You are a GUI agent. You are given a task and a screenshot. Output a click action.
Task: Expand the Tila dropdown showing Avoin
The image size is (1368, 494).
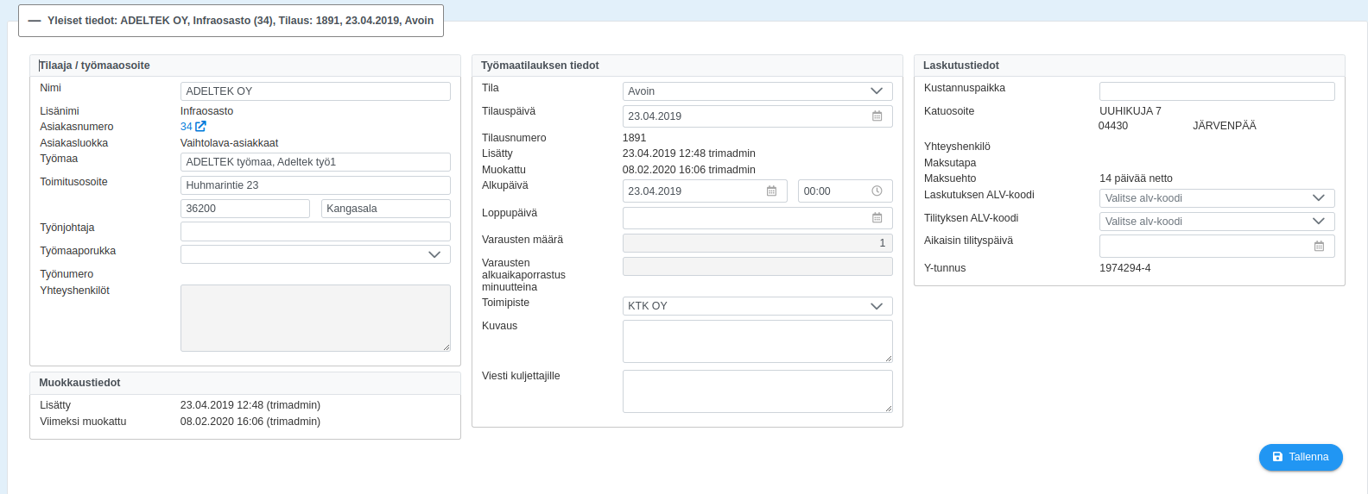757,91
